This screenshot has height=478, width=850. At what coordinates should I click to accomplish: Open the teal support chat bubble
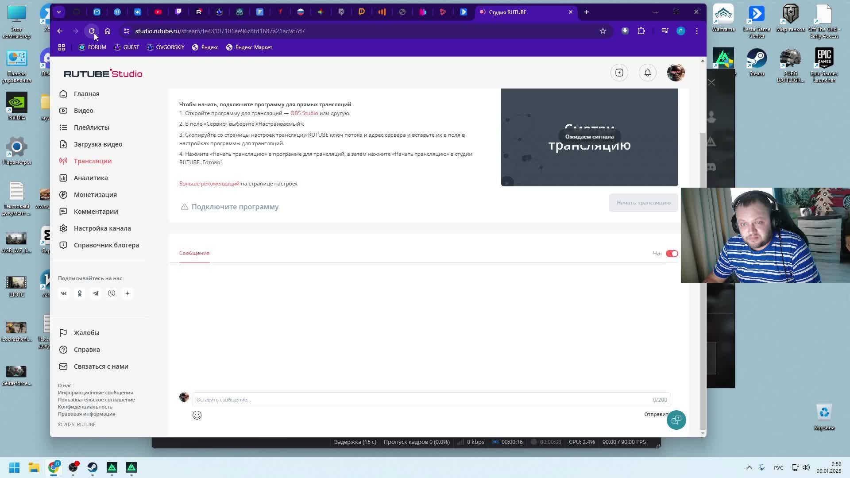[676, 420]
